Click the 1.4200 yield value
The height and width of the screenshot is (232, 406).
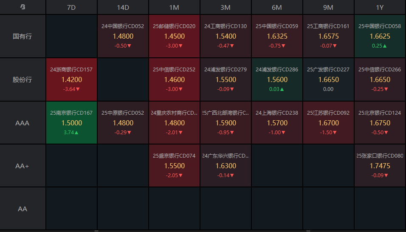coord(71,79)
